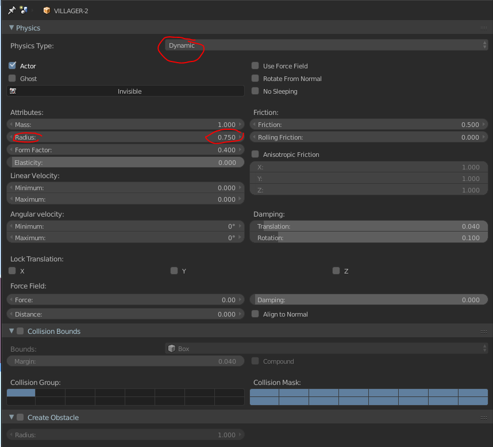
Task: Increase Force using its right arrow
Action: tap(240, 300)
